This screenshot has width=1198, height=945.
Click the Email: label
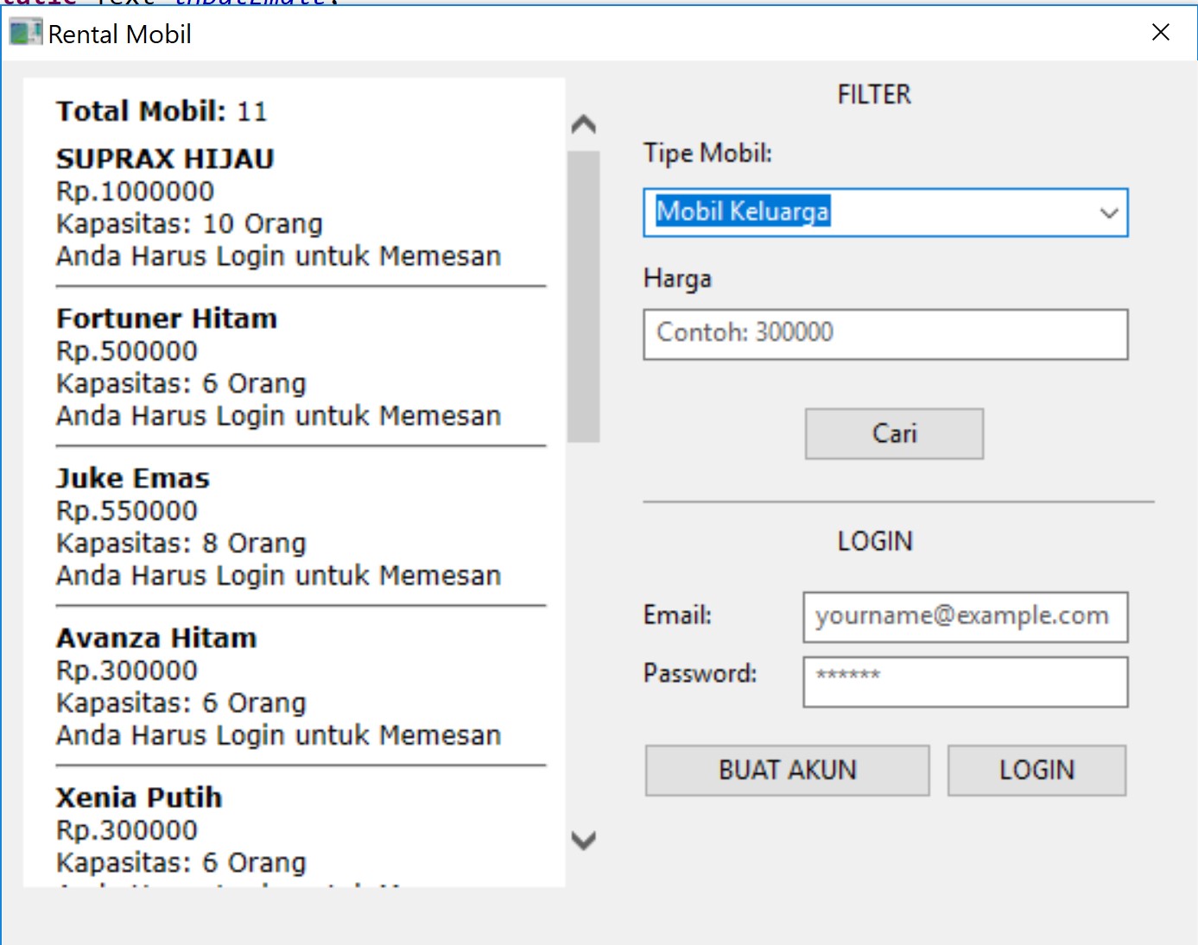tap(677, 615)
